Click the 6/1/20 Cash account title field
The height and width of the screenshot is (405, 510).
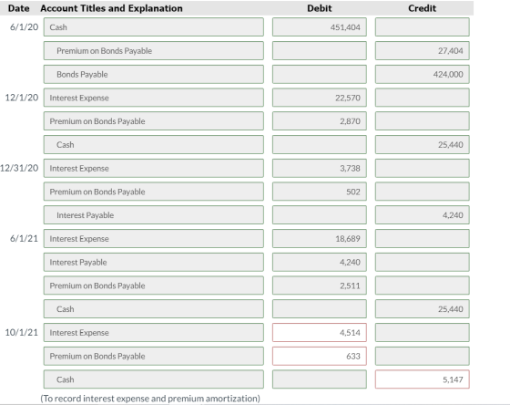coord(154,27)
